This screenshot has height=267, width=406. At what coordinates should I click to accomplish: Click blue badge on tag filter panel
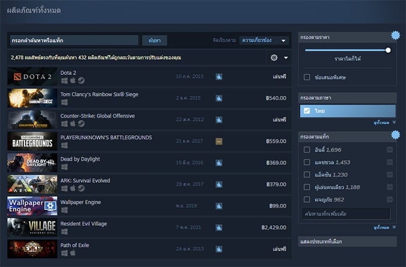coord(396,135)
